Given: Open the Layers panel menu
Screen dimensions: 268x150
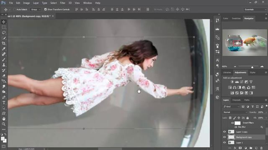Looking at the screenshot, I should [x=266, y=100].
